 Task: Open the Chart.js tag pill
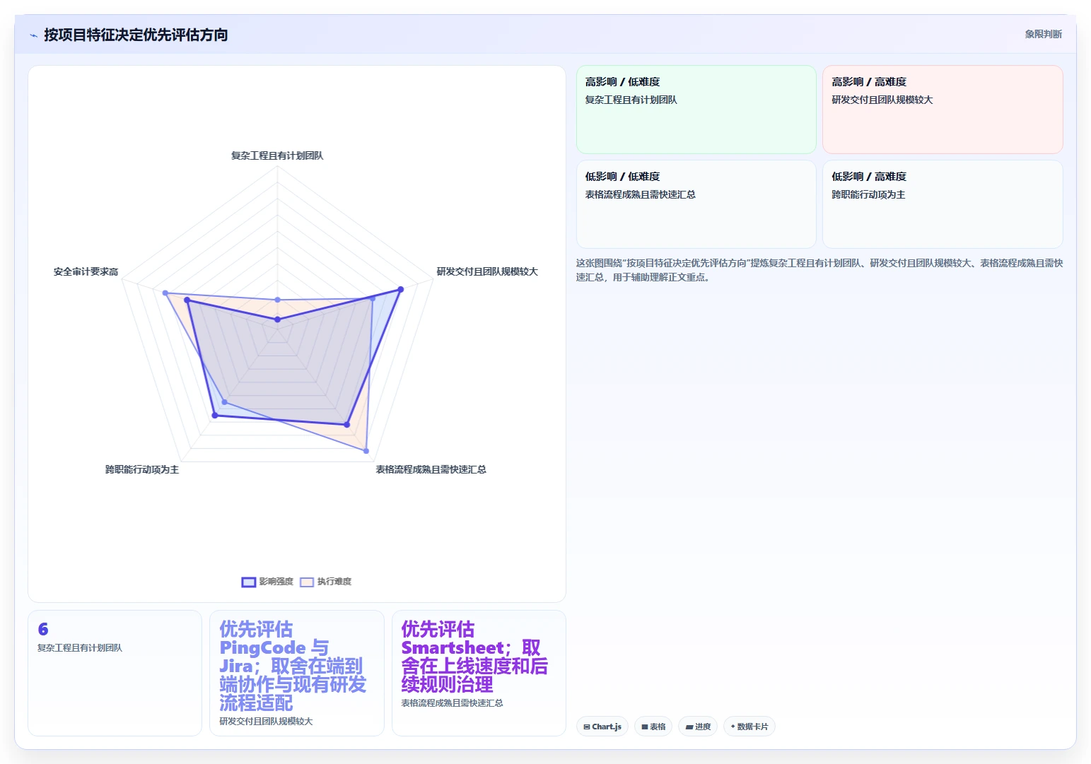[602, 727]
